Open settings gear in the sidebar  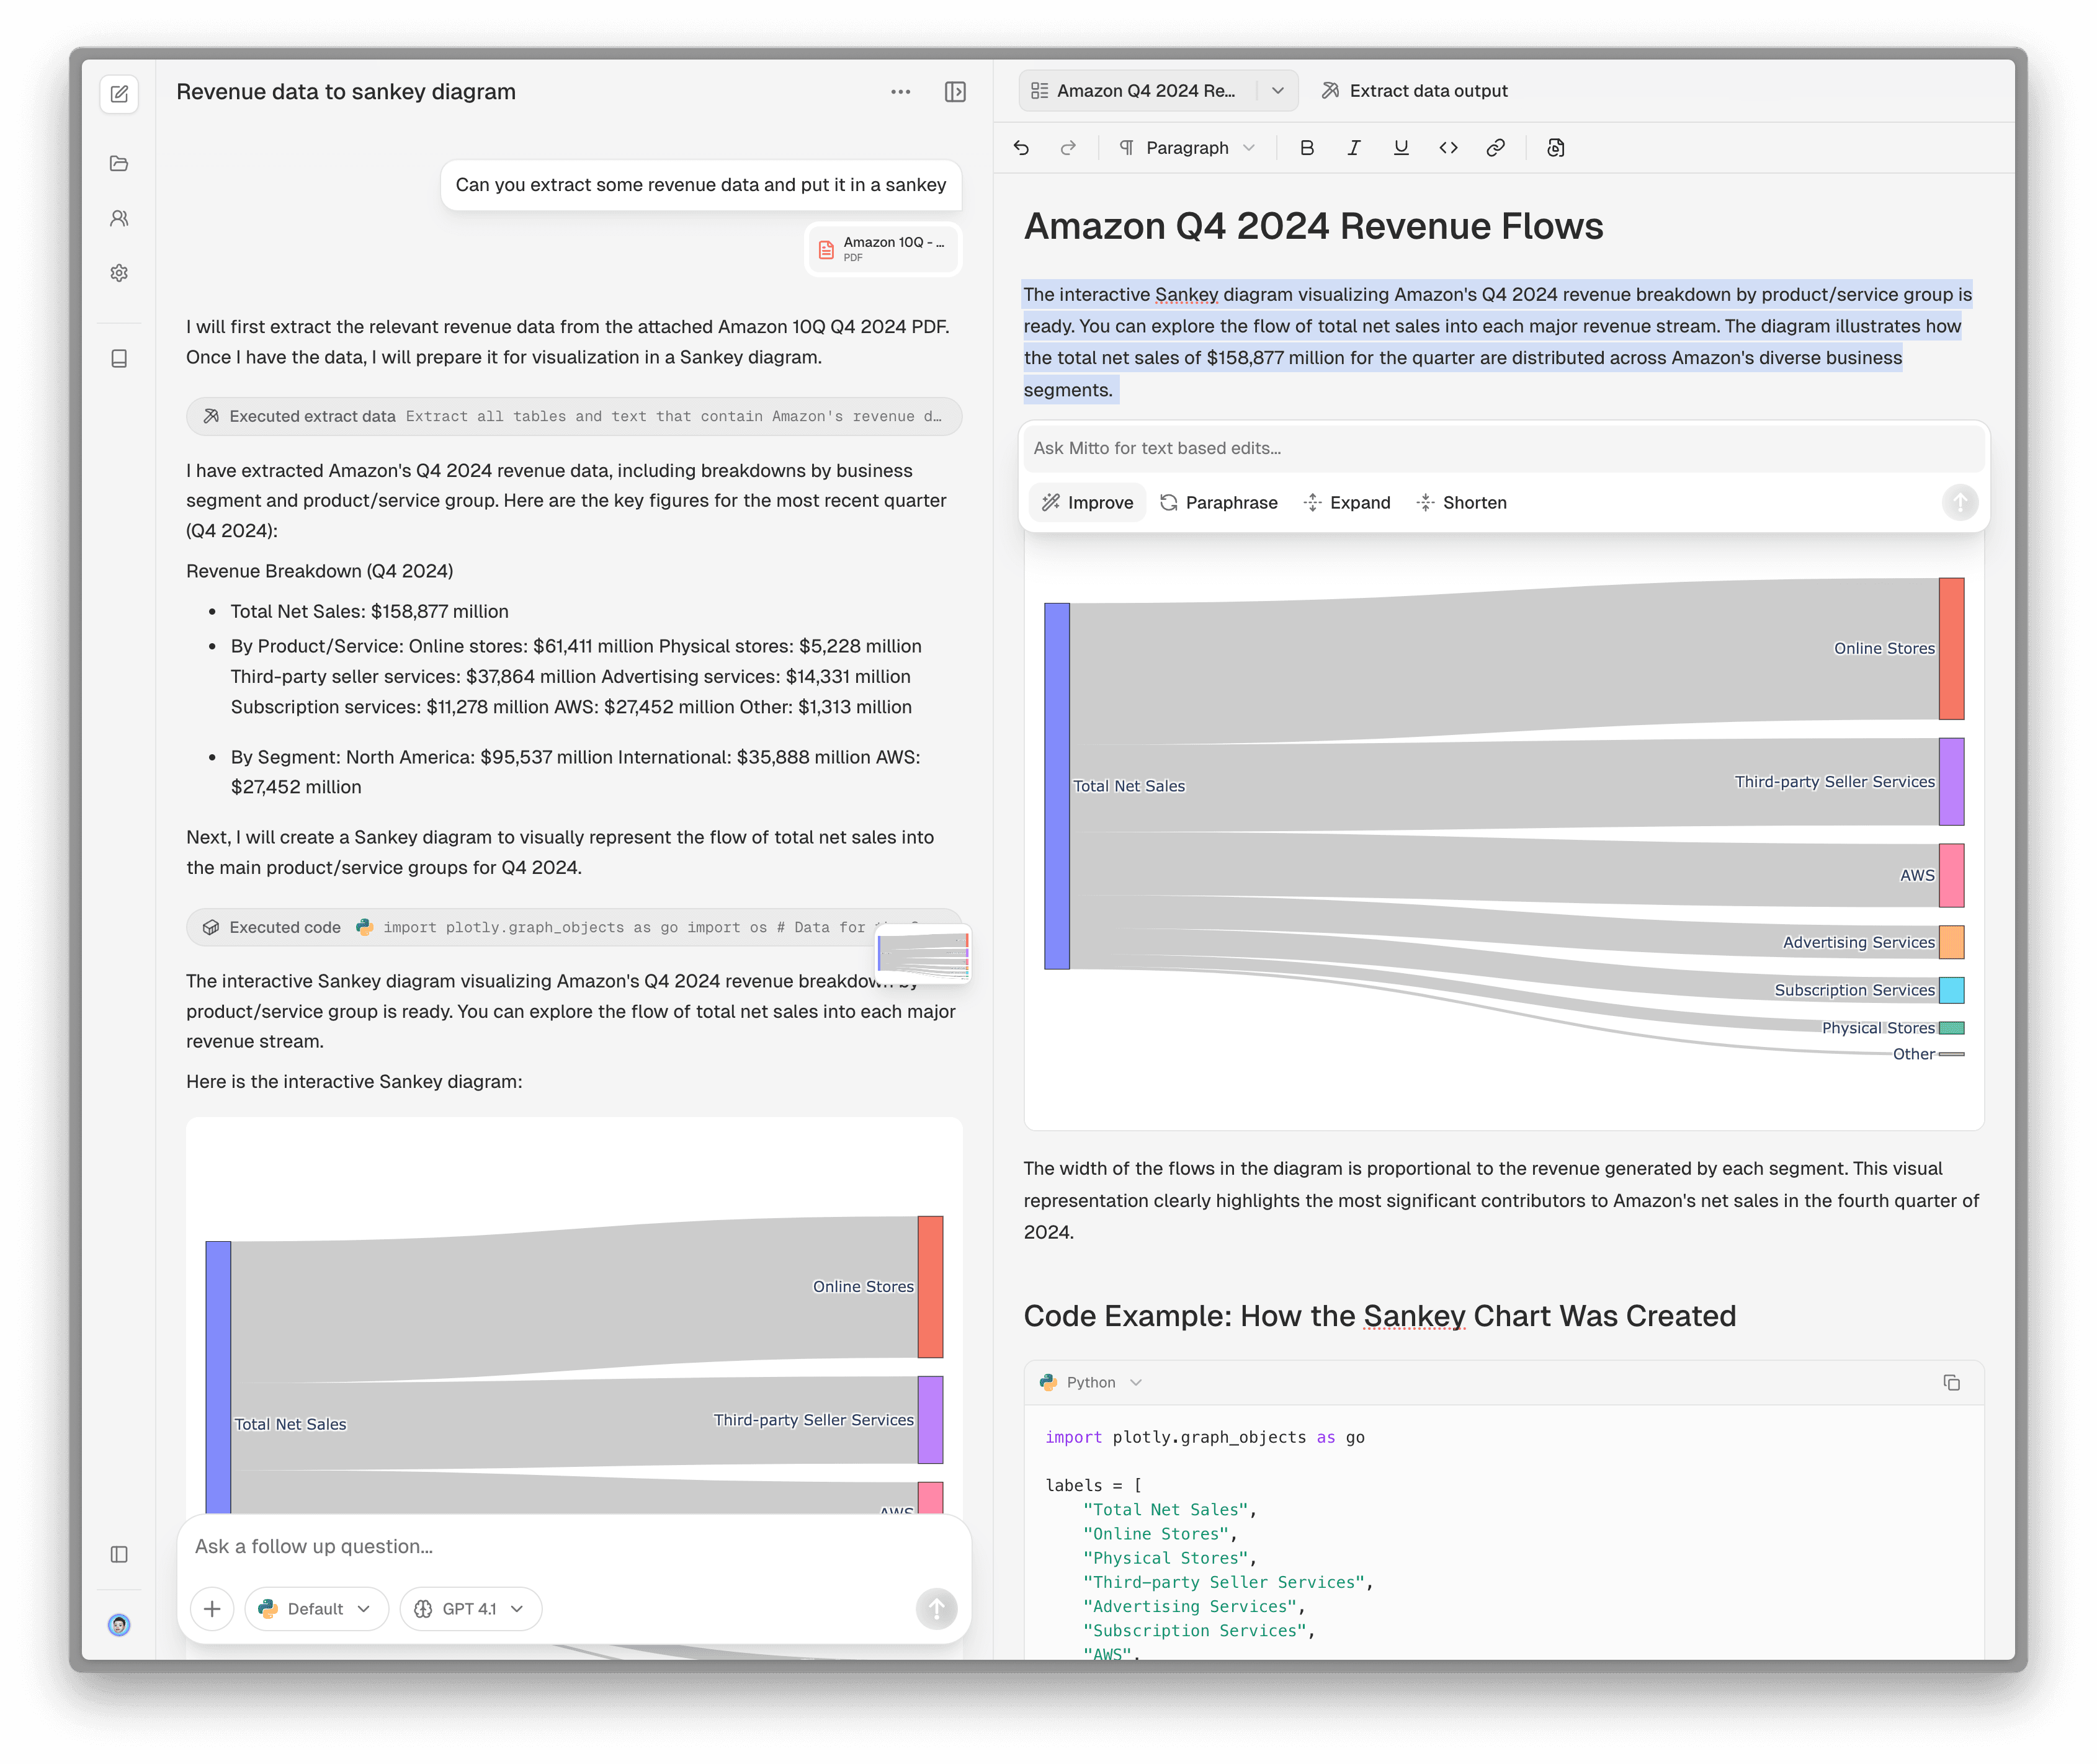[119, 273]
